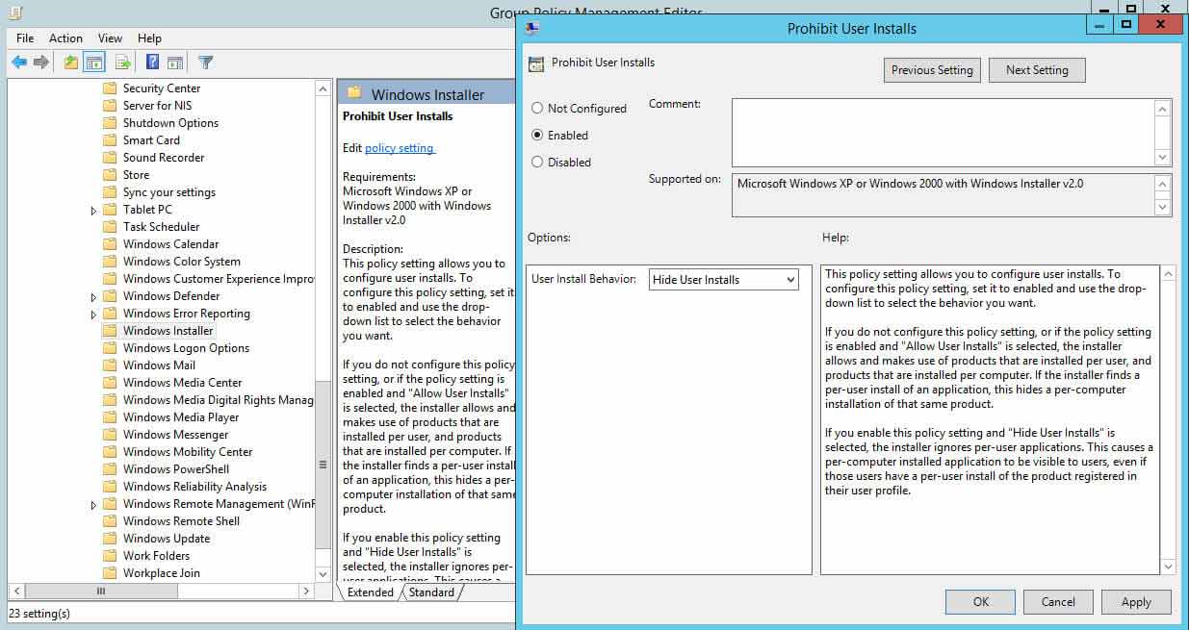Image resolution: width=1189 pixels, height=630 pixels.
Task: Open the User Install Behavior dropdown
Action: pos(724,280)
